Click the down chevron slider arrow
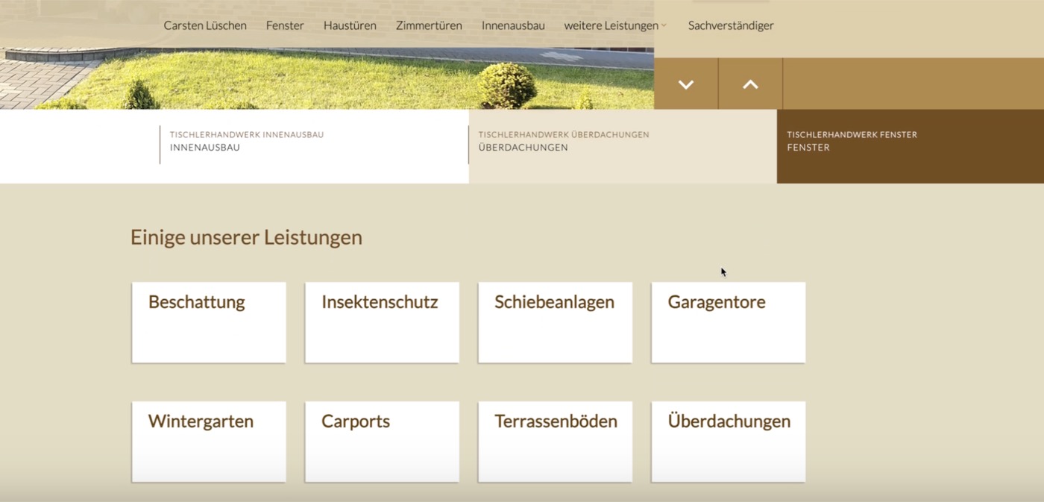The image size is (1044, 502). tap(686, 84)
